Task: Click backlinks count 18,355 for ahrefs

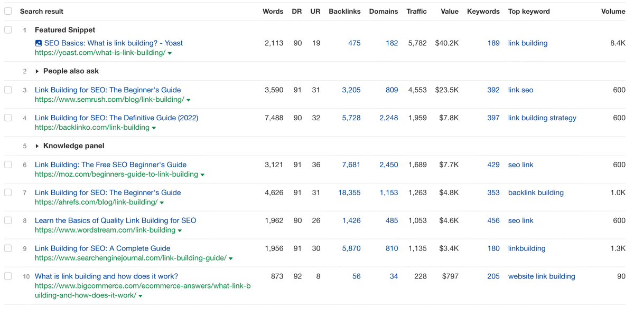Action: 349,192
